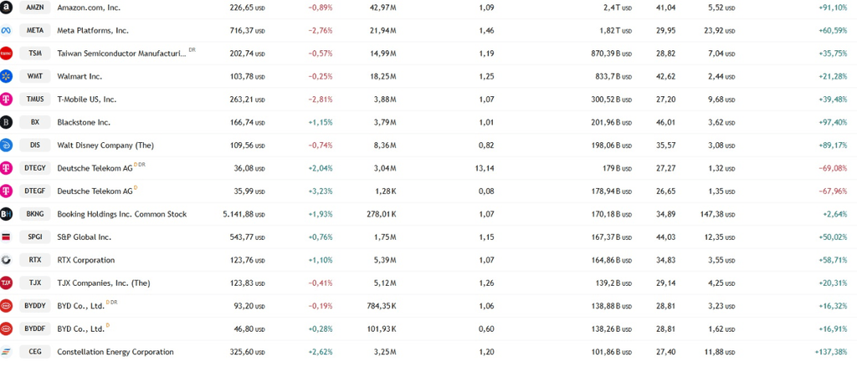Open the T-Mobile US, Inc. link
857x367 pixels.
pos(86,99)
